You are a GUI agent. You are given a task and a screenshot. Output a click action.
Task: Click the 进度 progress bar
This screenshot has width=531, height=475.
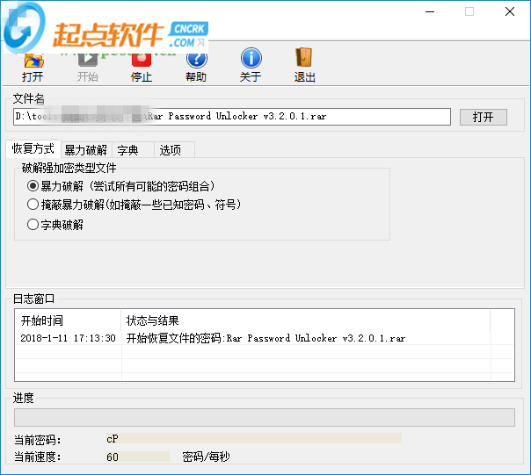click(265, 417)
